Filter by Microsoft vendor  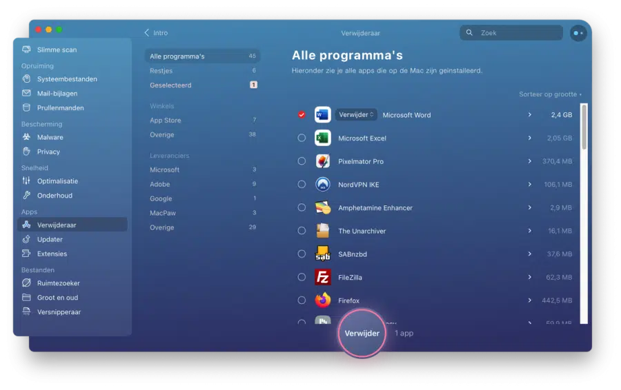(x=202, y=170)
